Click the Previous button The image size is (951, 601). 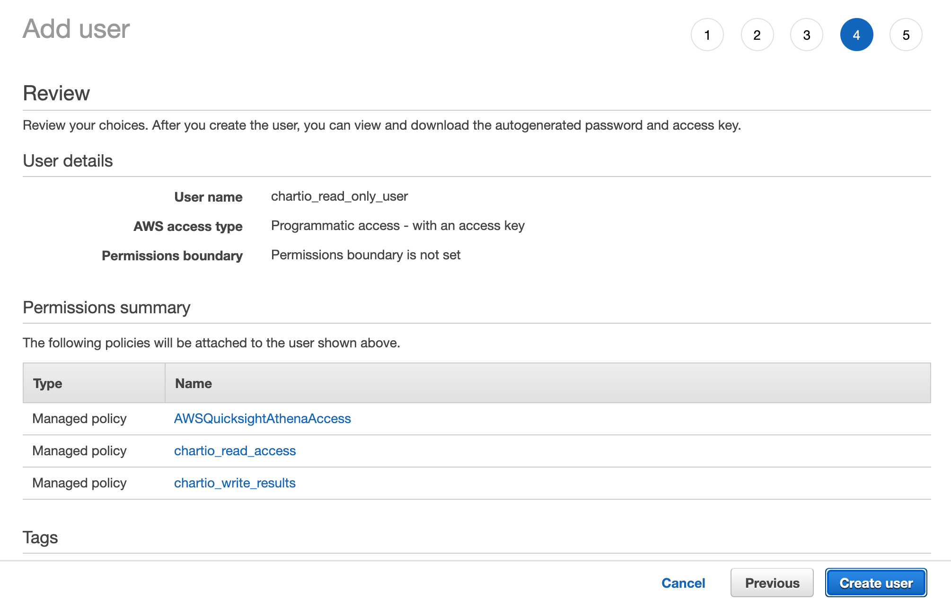[x=770, y=581]
